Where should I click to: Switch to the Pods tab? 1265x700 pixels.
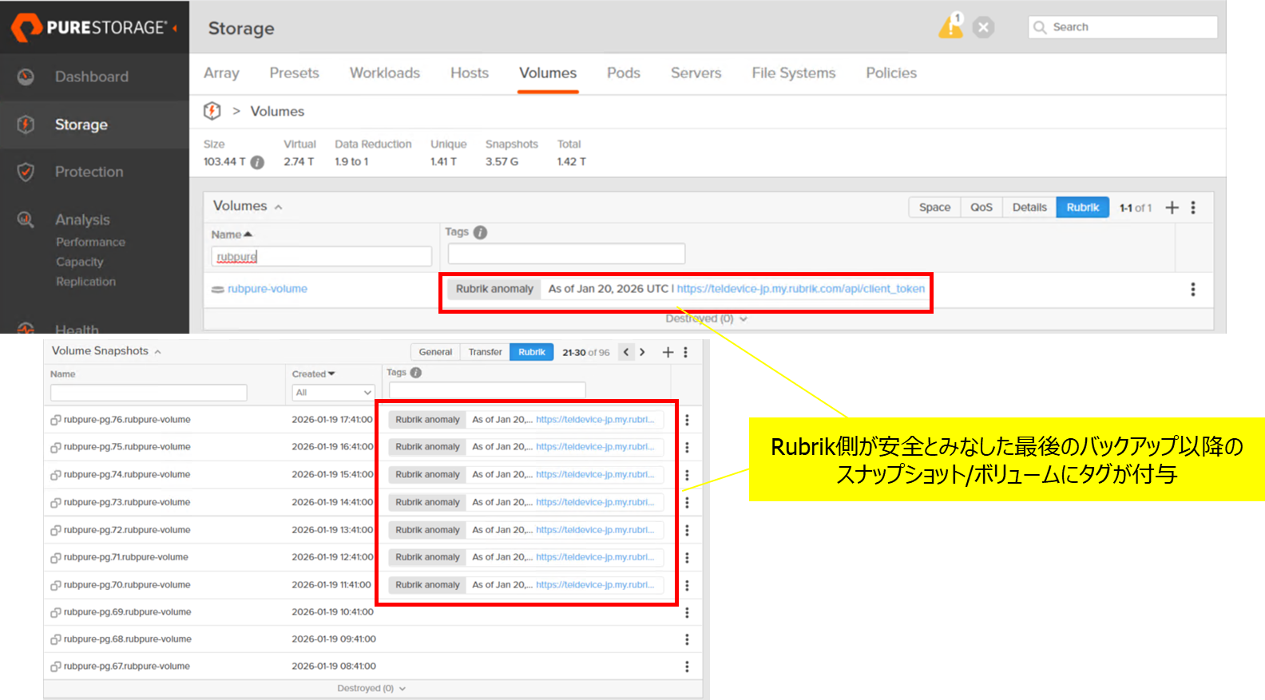click(x=623, y=73)
